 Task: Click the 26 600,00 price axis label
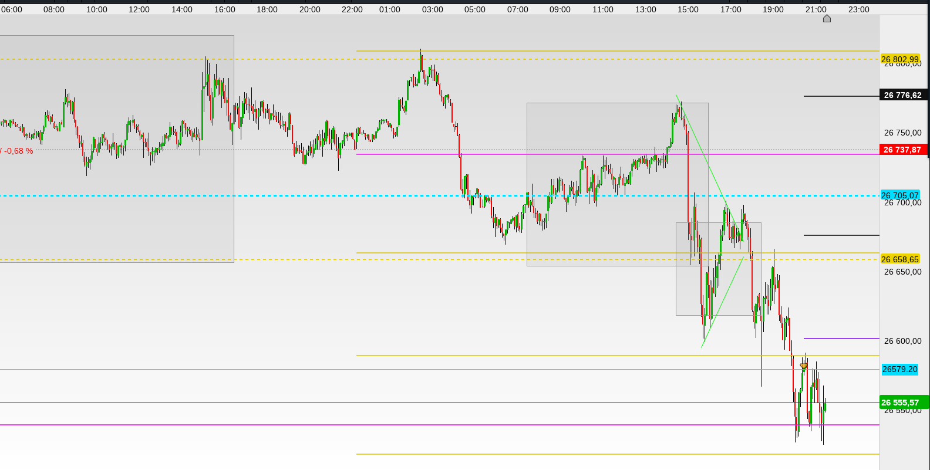click(x=902, y=341)
